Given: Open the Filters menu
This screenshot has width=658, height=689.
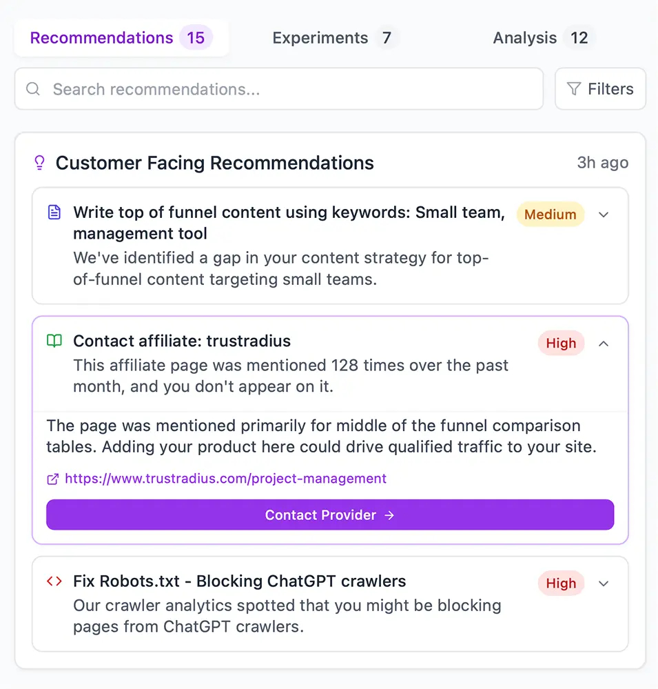Looking at the screenshot, I should [600, 89].
